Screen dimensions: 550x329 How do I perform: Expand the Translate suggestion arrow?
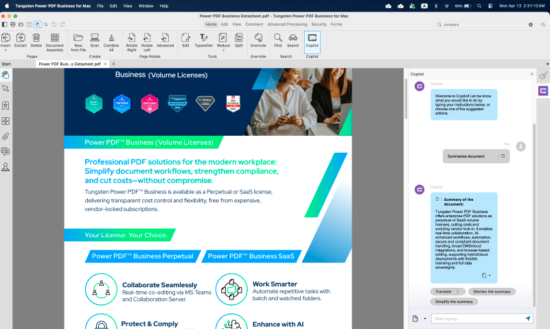(x=458, y=291)
